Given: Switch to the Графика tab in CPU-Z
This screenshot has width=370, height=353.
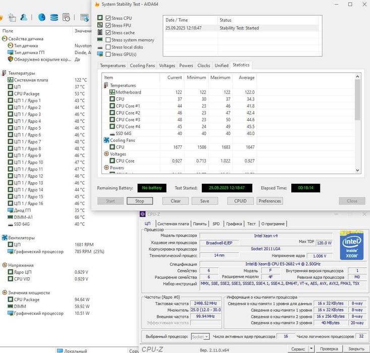Looking at the screenshot, I should [234, 224].
